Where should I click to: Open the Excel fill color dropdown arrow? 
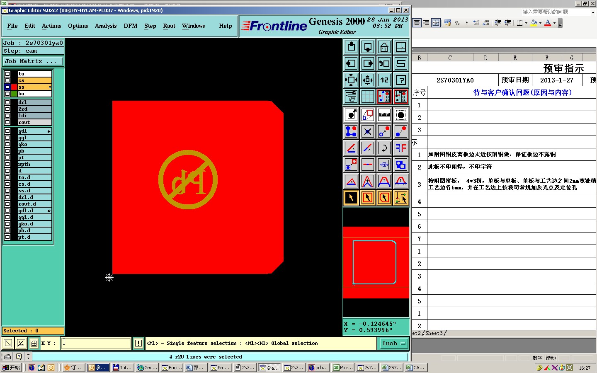[540, 23]
